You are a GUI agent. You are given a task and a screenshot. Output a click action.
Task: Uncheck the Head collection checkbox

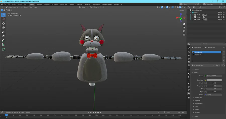[x=219, y=15]
